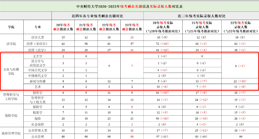The width and height of the screenshot is (259, 139).
Task: Click the 专业 column header
Action: 38,27
